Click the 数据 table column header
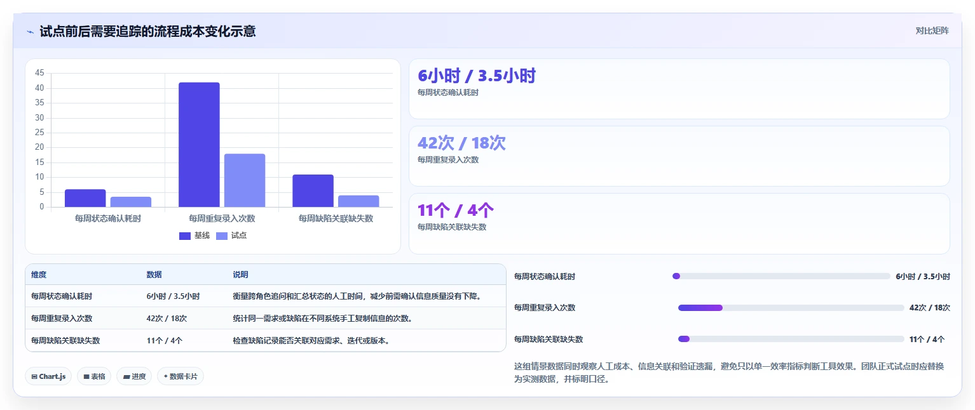This screenshot has width=975, height=410. pyautogui.click(x=154, y=275)
